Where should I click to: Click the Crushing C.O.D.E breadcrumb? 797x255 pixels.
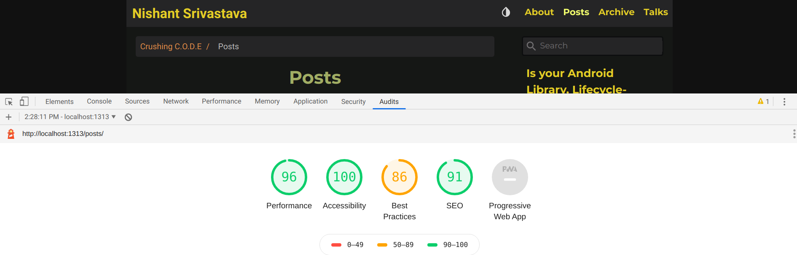[x=171, y=46]
